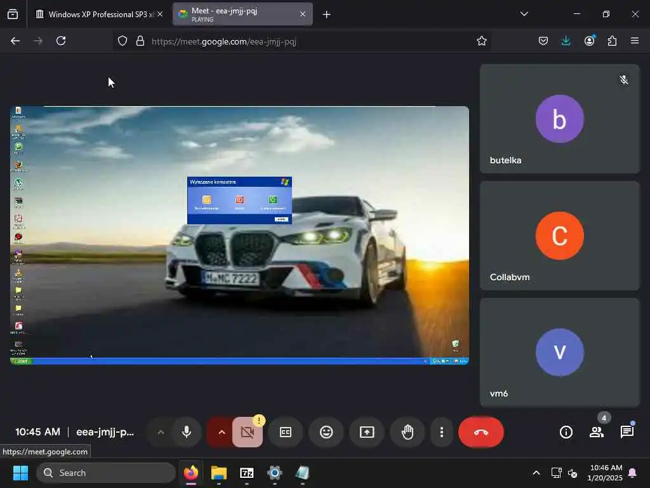
Task: Select butelka participant tile
Action: coord(560,119)
